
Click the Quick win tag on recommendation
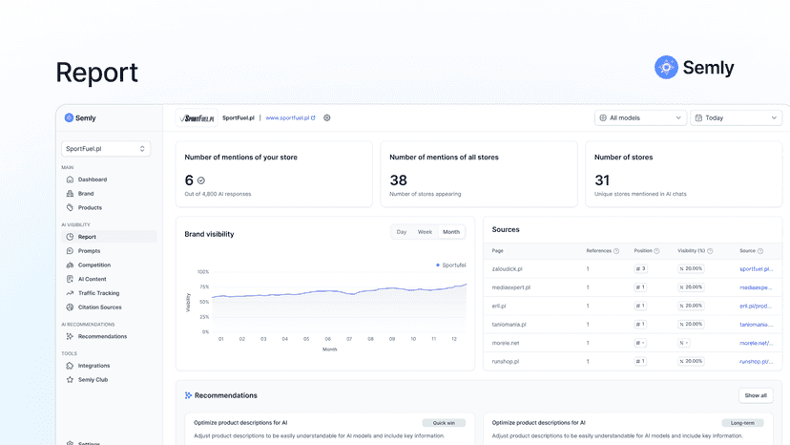tap(444, 423)
